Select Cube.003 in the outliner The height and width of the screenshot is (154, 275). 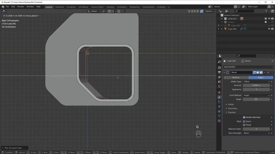coord(232,29)
